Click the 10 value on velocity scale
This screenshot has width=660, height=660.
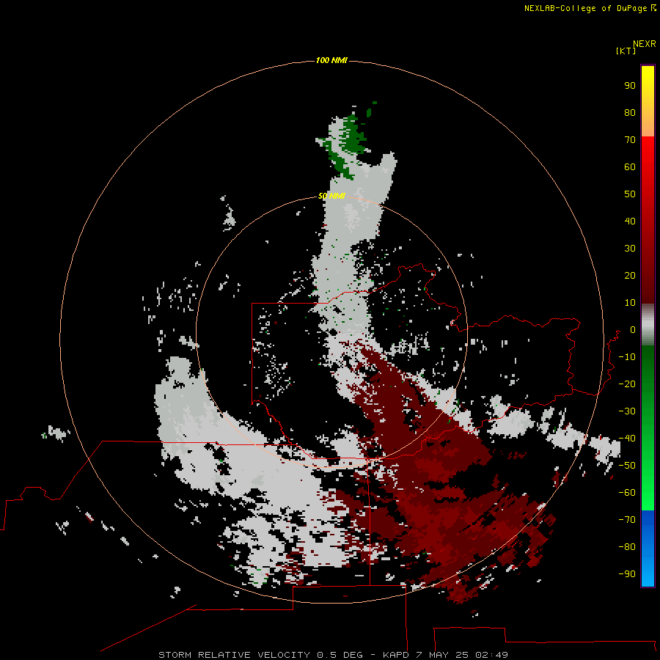(x=630, y=303)
